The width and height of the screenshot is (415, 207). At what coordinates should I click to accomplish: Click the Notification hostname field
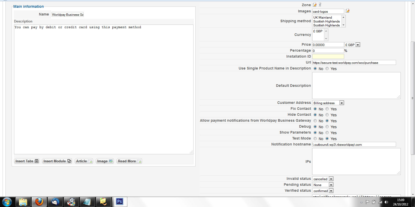(x=354, y=144)
